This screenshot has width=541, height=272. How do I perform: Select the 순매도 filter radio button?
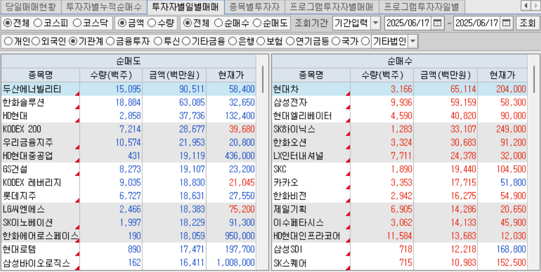pos(257,23)
